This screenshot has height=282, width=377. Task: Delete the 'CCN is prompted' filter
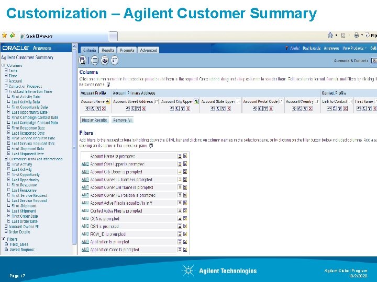point(185,218)
